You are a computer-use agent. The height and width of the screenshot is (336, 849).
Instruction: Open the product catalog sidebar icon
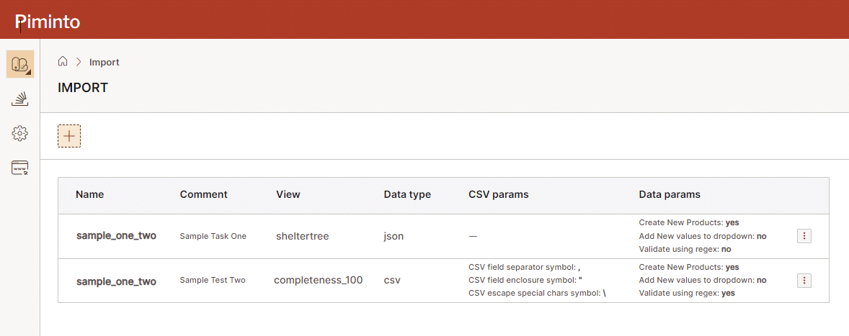pos(20,64)
